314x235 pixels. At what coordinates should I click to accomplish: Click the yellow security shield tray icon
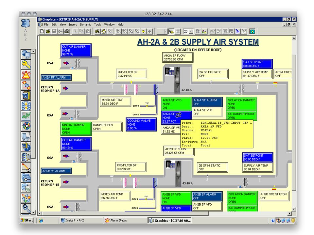click(293, 220)
